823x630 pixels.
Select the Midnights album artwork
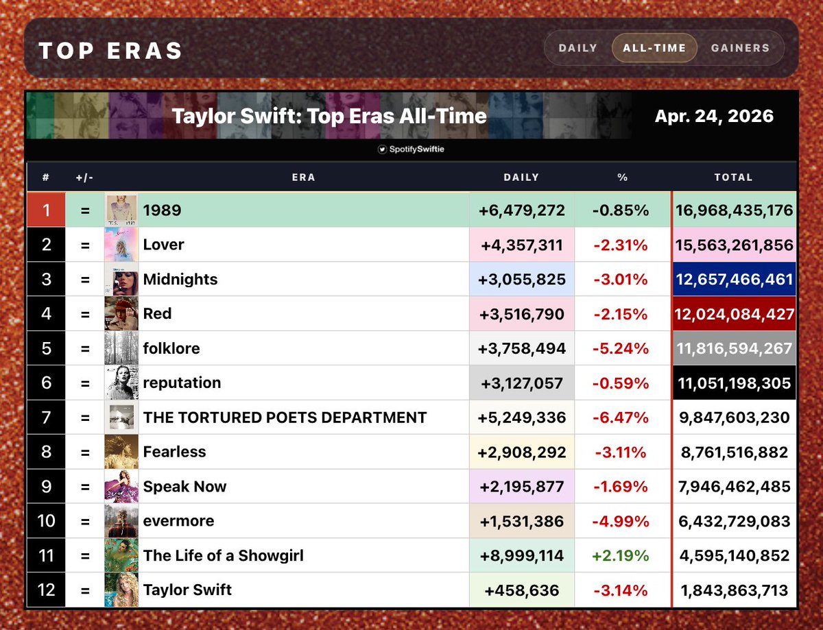(x=122, y=279)
